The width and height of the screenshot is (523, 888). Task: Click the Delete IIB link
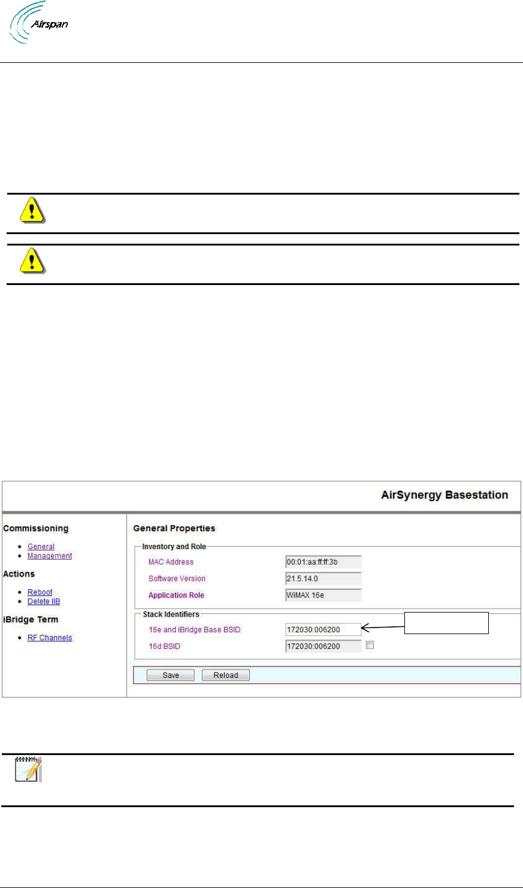[x=44, y=601]
